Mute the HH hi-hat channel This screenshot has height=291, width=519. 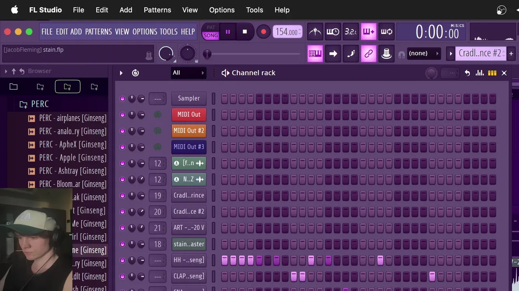122,260
